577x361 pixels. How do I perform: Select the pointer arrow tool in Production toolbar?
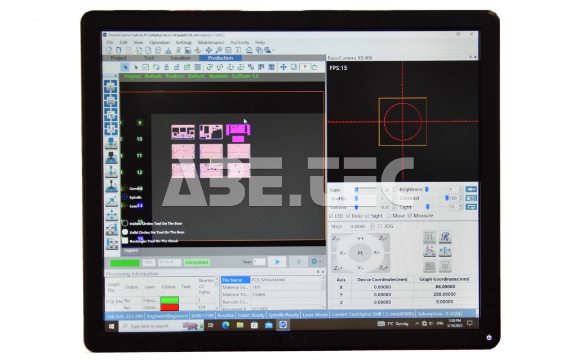click(x=125, y=67)
